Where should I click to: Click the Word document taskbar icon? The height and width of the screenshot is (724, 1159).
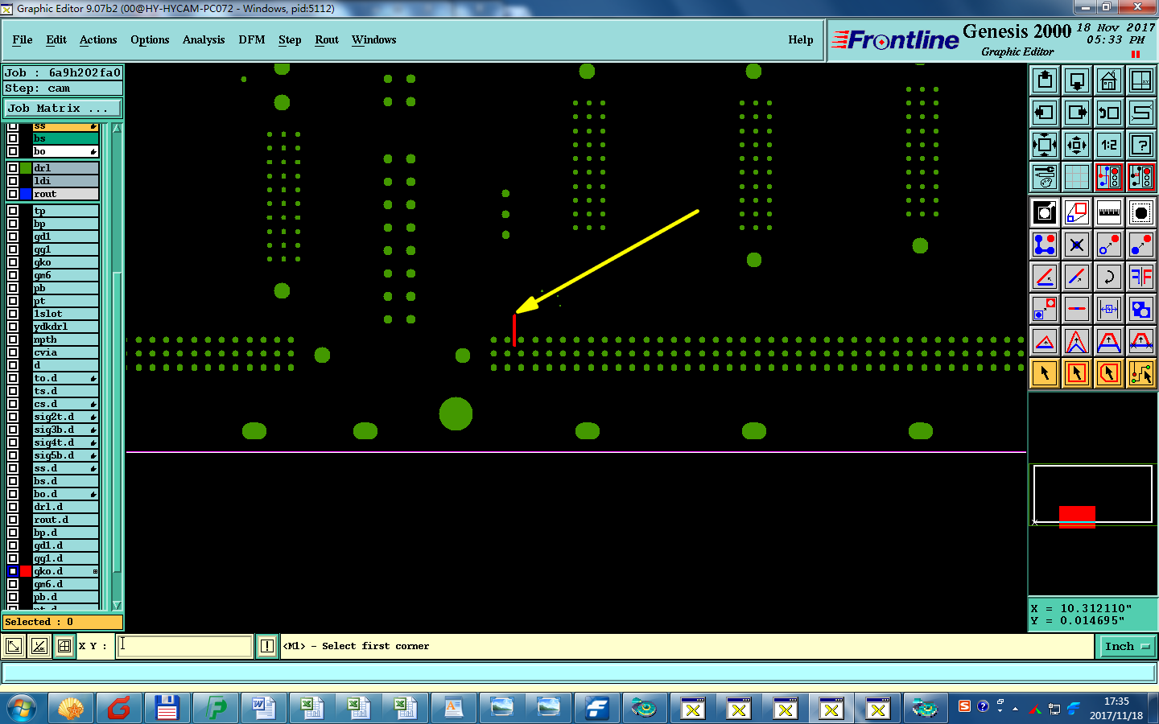pos(264,709)
